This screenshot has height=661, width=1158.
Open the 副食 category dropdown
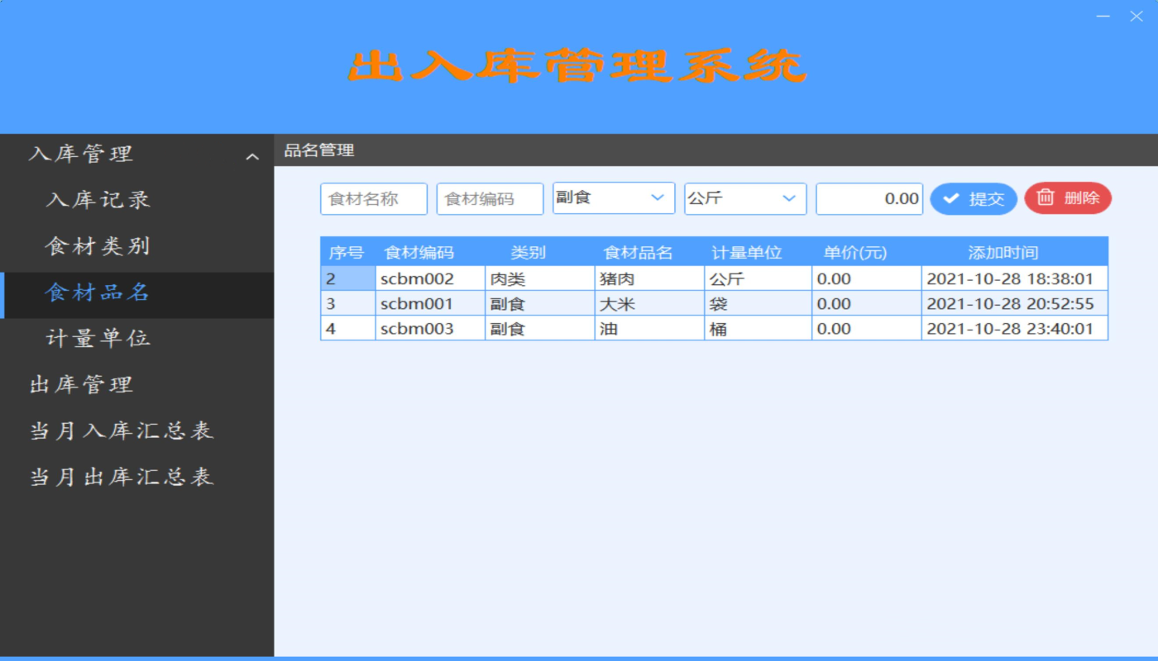click(614, 198)
